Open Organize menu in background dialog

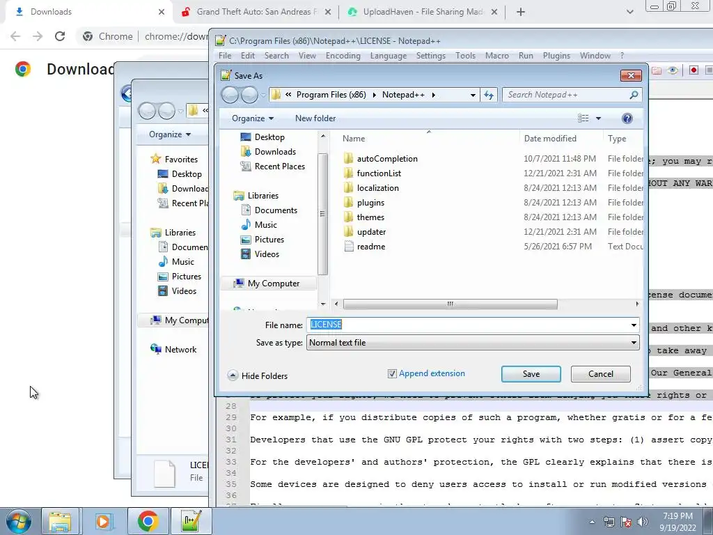(170, 134)
